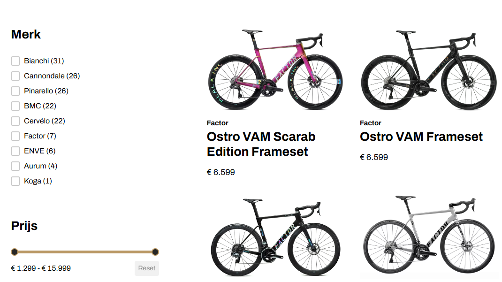Tick the Aurum brand checkbox
This screenshot has width=502, height=282.
point(15,166)
